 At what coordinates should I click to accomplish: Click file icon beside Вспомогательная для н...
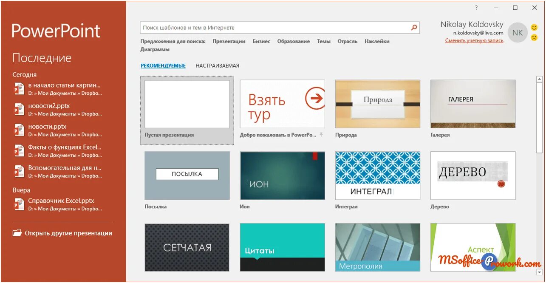19,171
